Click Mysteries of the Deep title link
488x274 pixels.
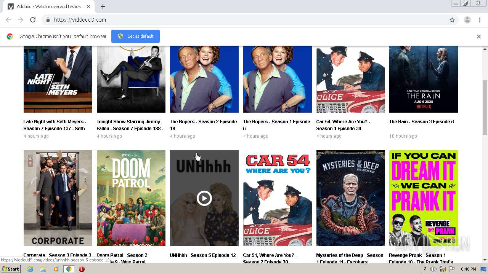350,258
